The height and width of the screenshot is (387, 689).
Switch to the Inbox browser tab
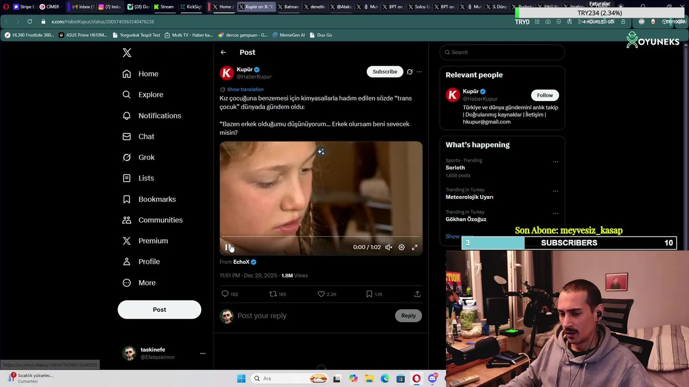[82, 7]
